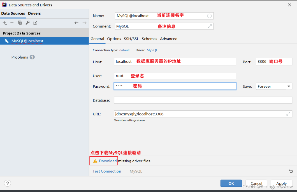Focus the Password input field
Viewport: 297px width, 192px height.
(175, 86)
